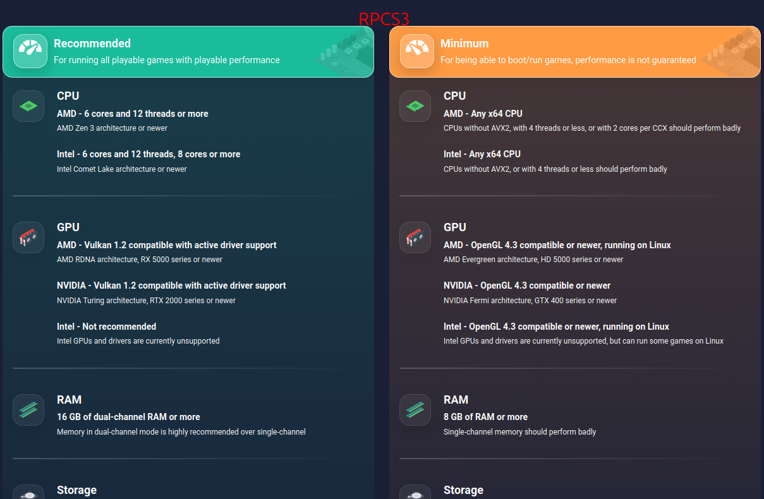Click the Minimum gauge icon
This screenshot has height=499, width=764.
point(416,51)
